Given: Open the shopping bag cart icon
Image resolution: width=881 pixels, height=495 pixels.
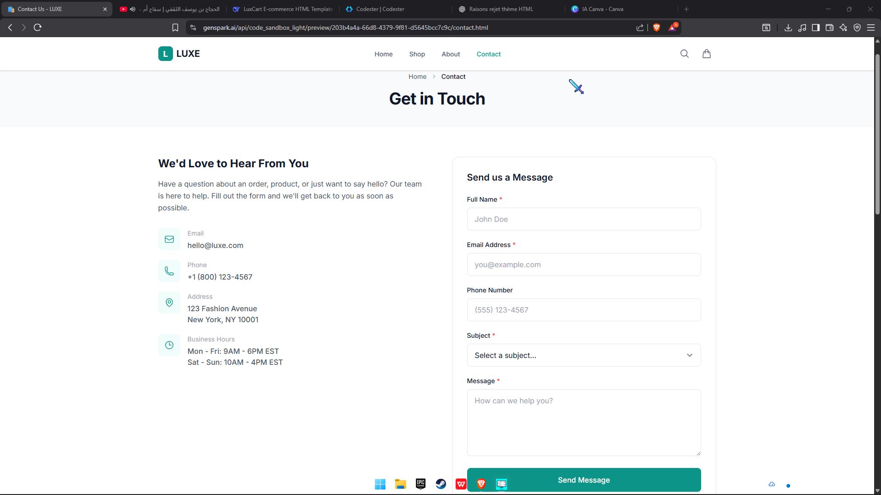Looking at the screenshot, I should tap(706, 54).
